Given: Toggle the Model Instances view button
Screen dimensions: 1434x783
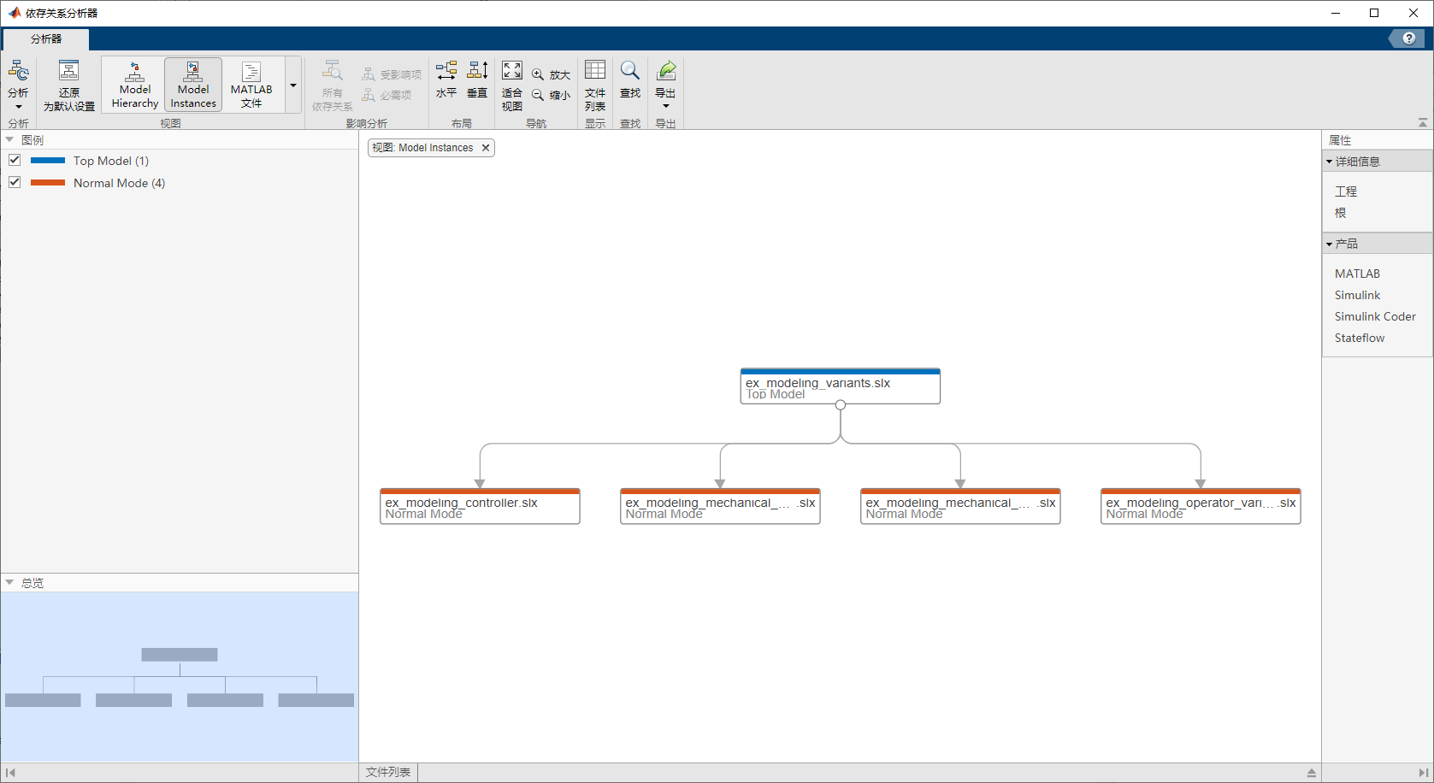Looking at the screenshot, I should (x=192, y=84).
